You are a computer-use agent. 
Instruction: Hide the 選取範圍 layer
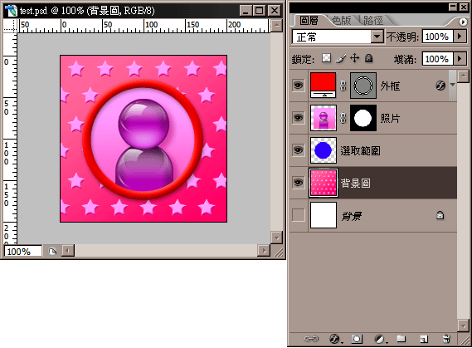tap(299, 150)
